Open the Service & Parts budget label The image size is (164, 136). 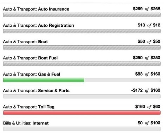[36, 91]
